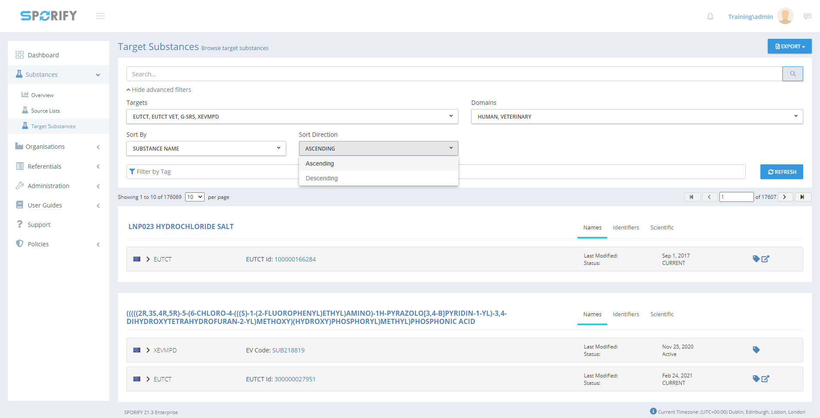
Task: Open the chat messages icon
Action: tap(807, 16)
